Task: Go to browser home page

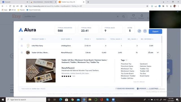Action: [14, 6]
